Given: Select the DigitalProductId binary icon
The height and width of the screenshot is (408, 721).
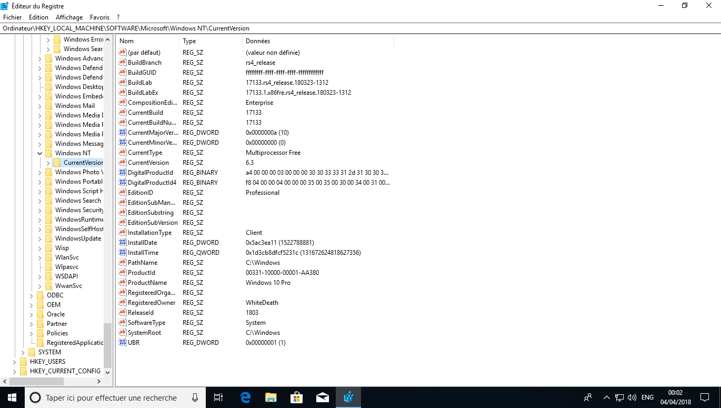Looking at the screenshot, I should coord(123,173).
